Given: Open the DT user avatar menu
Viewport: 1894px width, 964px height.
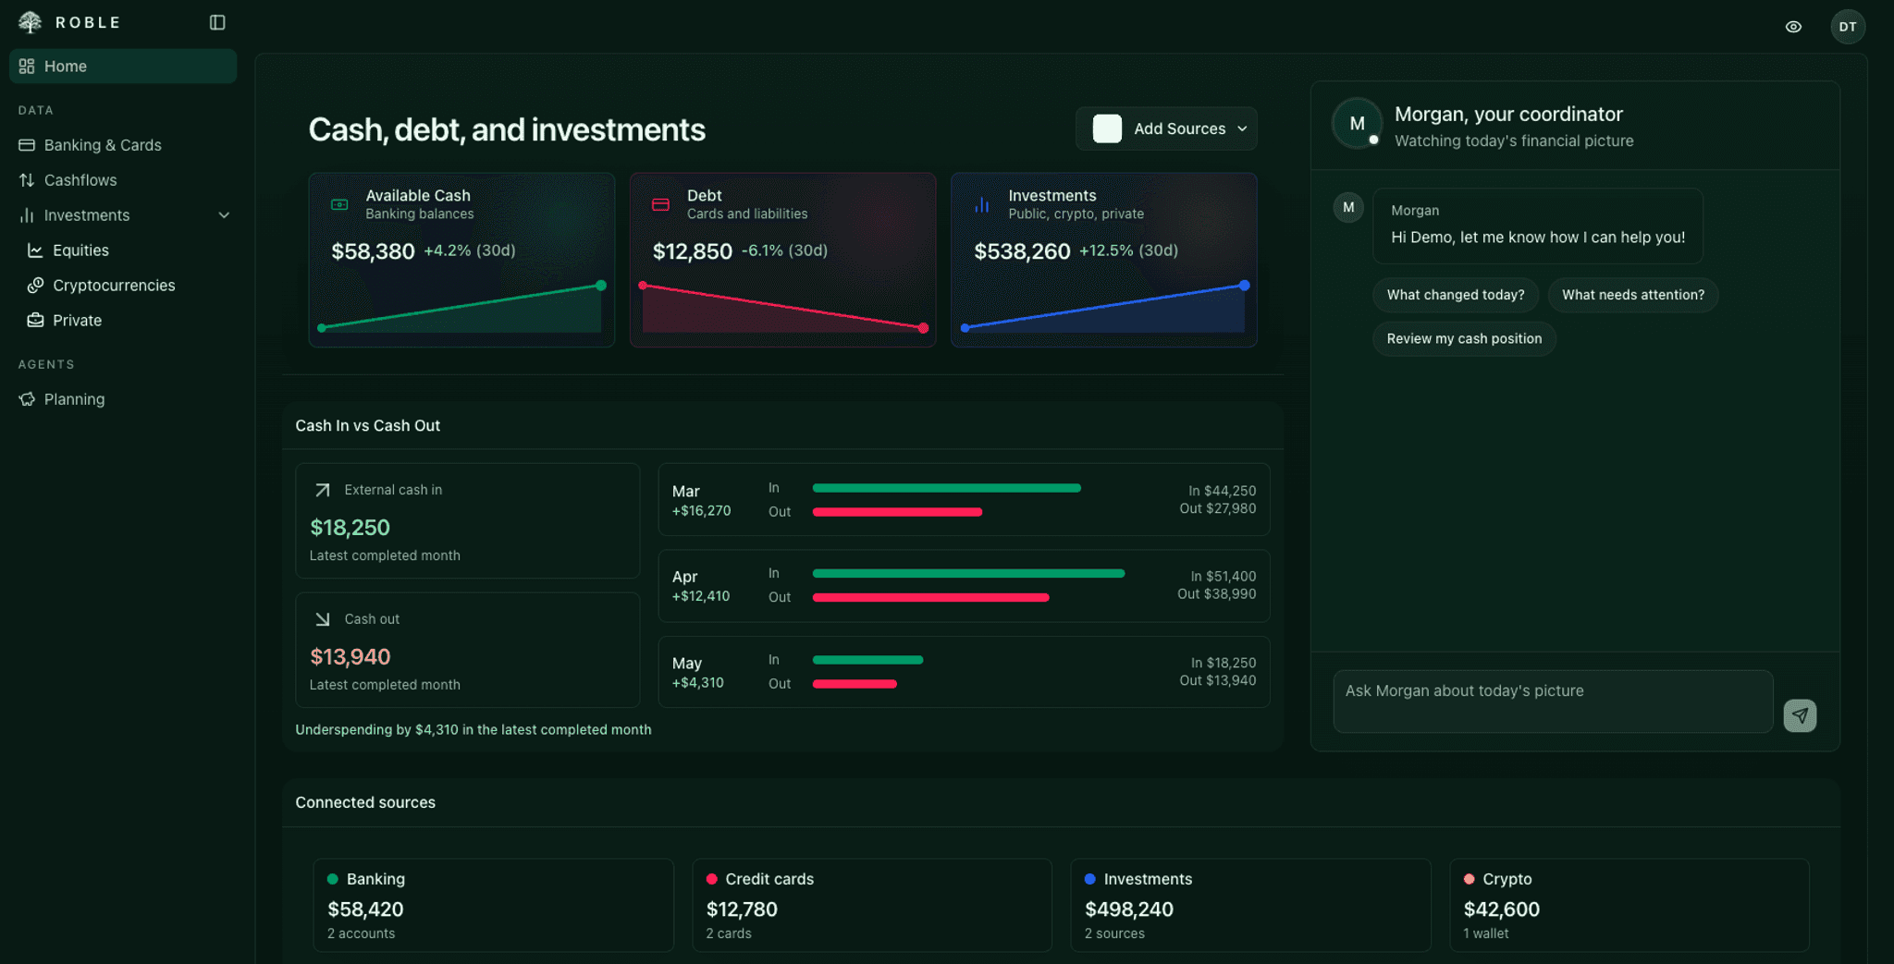Looking at the screenshot, I should point(1848,27).
